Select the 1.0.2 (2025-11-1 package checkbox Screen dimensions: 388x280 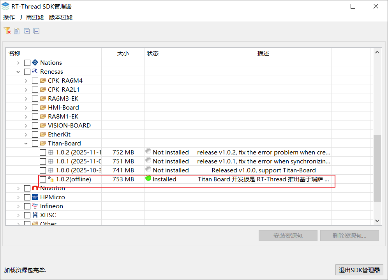coord(43,152)
